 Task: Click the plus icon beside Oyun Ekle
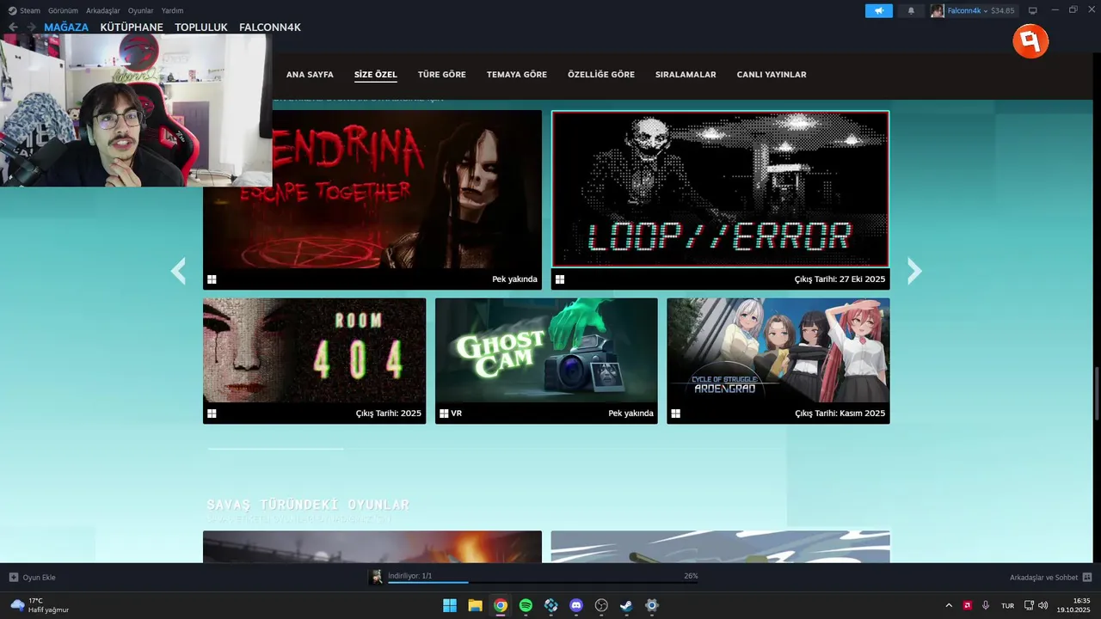coord(14,577)
